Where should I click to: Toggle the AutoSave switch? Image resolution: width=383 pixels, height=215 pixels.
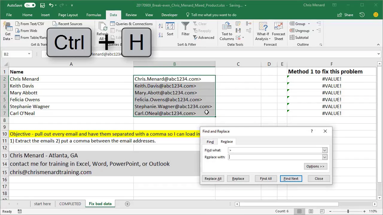[30, 5]
